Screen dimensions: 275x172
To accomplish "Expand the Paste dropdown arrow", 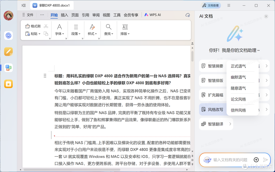I will click(39, 34).
